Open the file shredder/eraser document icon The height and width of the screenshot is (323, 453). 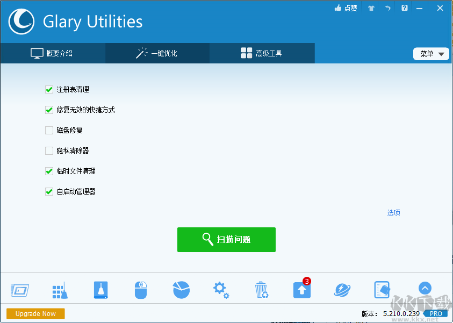[382, 290]
